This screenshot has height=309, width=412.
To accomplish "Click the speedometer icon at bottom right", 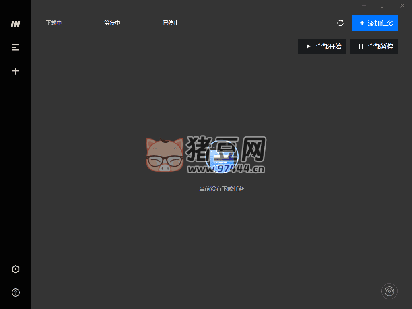I will [389, 291].
